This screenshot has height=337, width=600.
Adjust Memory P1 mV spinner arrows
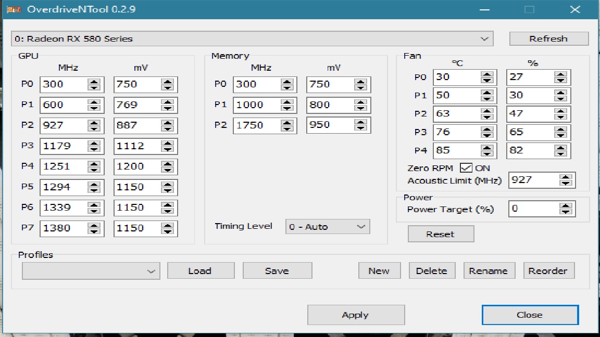360,105
